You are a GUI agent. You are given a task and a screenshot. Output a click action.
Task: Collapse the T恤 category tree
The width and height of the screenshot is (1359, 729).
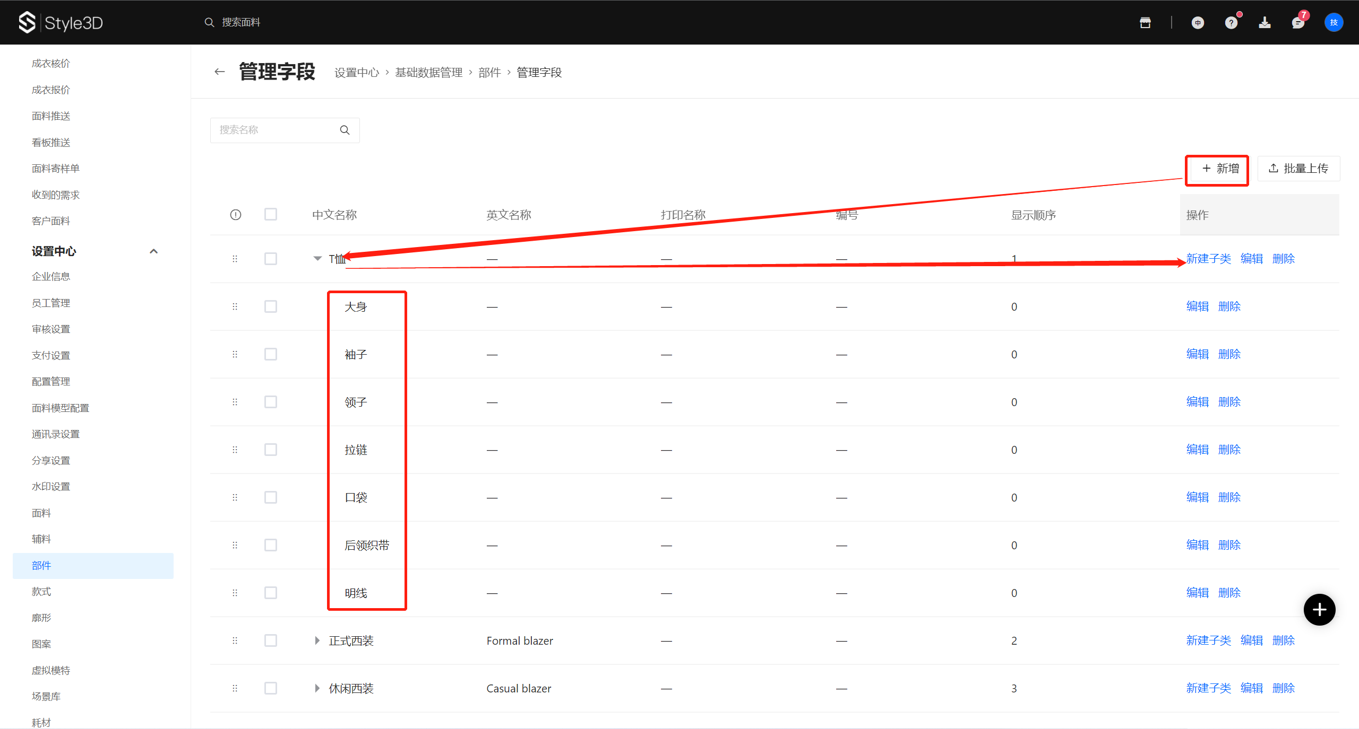click(x=317, y=259)
